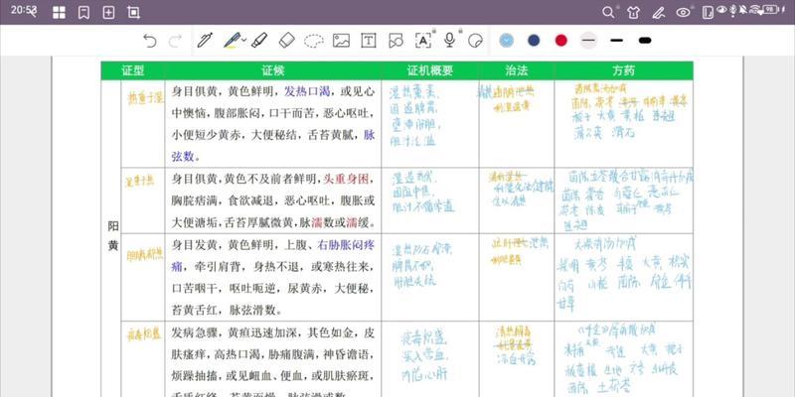Choose the dark navy pen color
The height and width of the screenshot is (397, 795).
click(x=534, y=41)
